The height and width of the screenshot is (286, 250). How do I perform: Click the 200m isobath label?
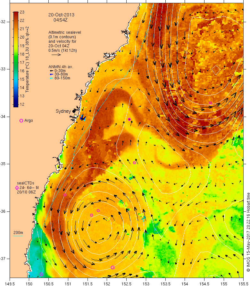(18, 233)
